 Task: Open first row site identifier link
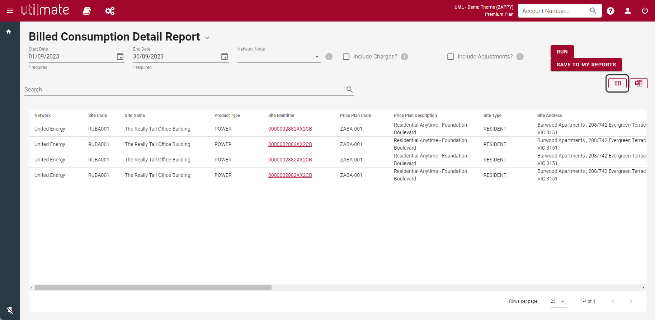click(x=290, y=129)
